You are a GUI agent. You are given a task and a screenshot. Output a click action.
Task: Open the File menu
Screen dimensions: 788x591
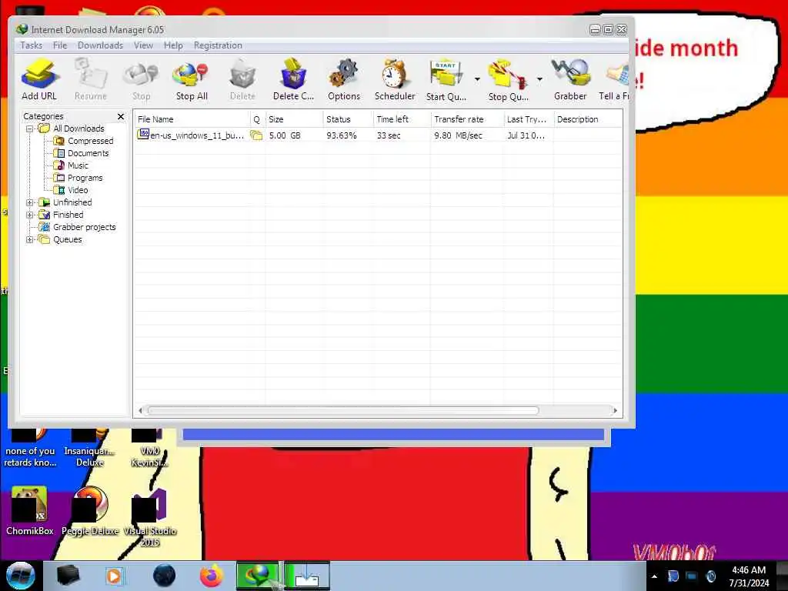click(60, 45)
